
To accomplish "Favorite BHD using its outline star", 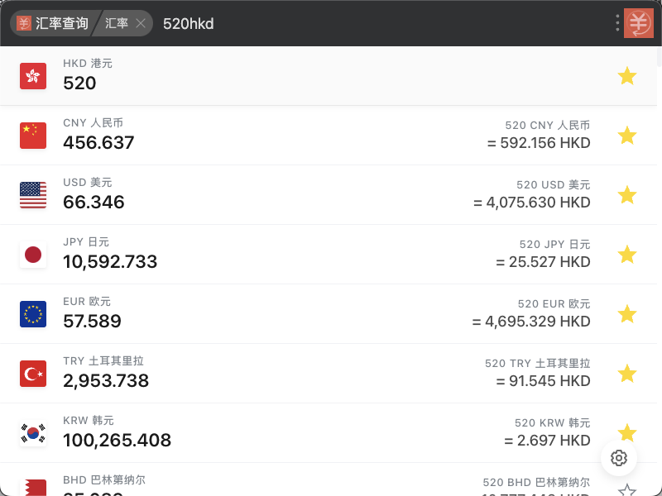I will pos(627,490).
